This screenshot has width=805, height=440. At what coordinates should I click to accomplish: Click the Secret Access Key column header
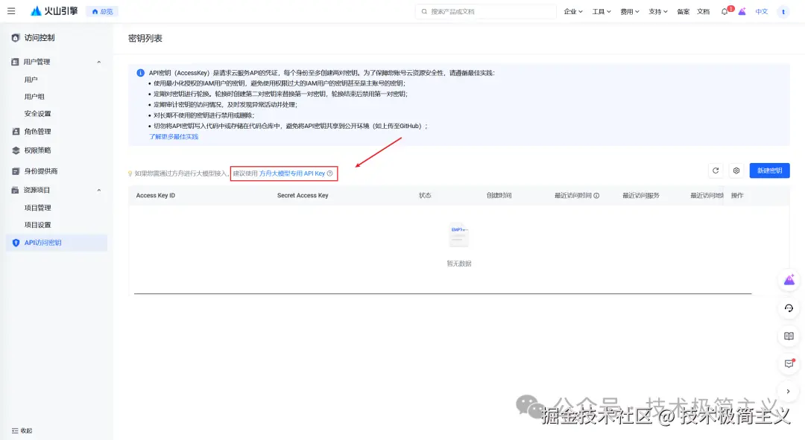tap(303, 195)
